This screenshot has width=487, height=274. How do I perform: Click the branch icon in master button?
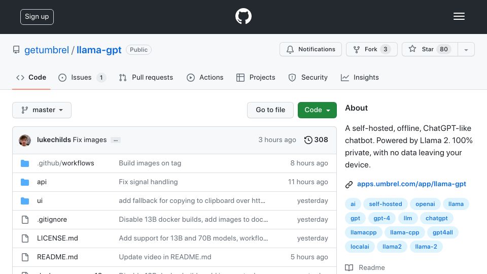click(24, 110)
